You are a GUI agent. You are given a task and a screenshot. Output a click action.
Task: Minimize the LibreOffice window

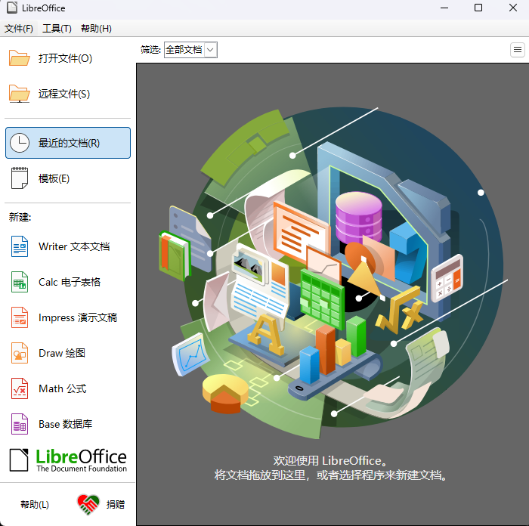click(444, 8)
